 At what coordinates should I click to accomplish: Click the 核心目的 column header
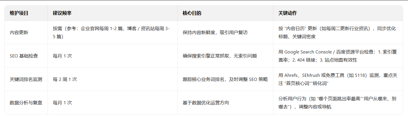click(192, 13)
